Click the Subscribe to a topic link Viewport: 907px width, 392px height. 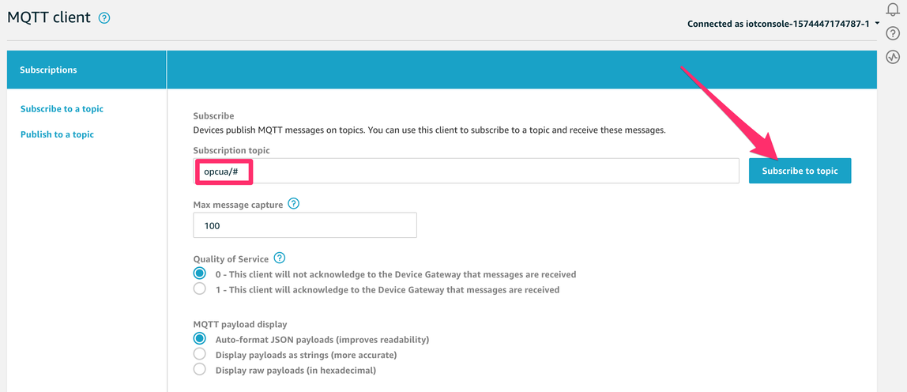tap(62, 109)
